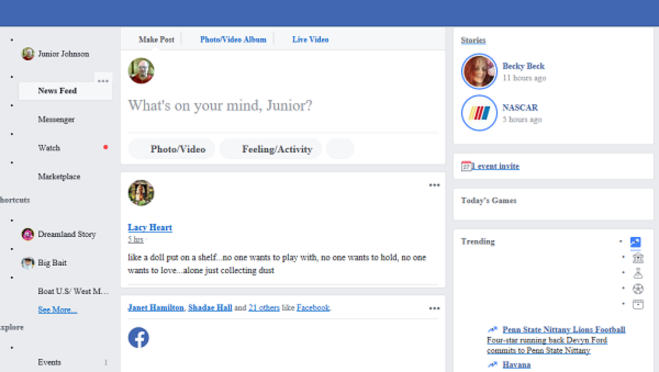Screen dimensions: 659x372
Task: Open the Stories header link
Action: click(x=473, y=40)
